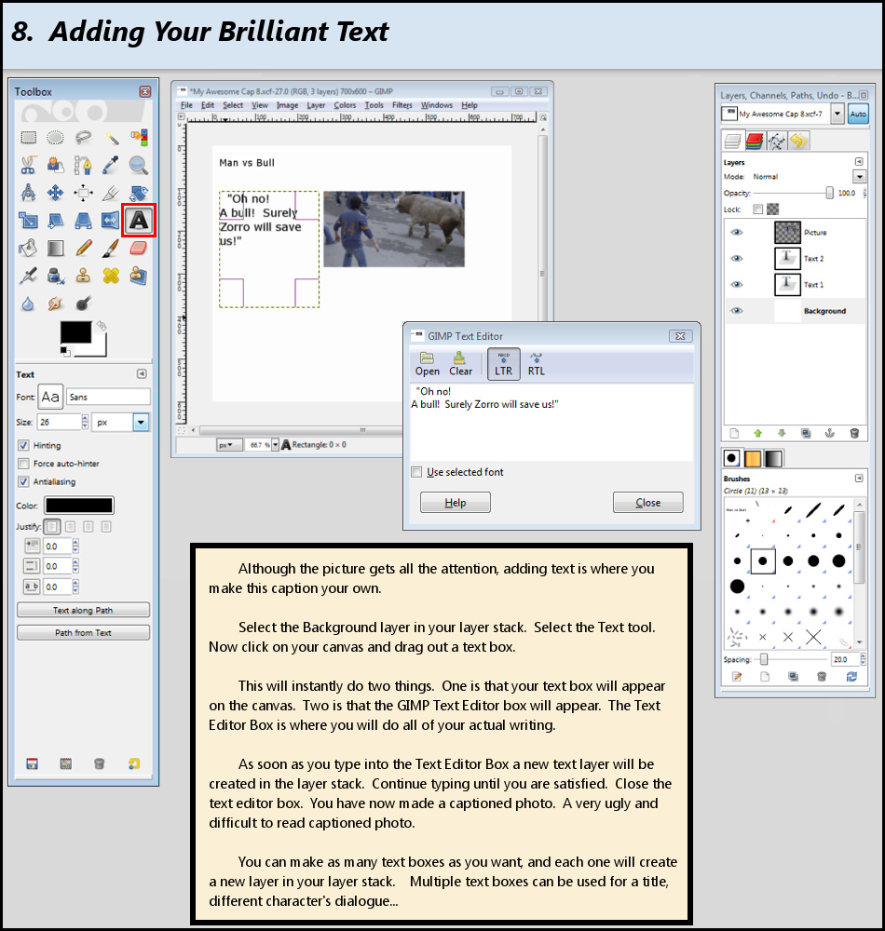
Task: Hide the Text 2 layer eye icon
Action: [x=737, y=258]
